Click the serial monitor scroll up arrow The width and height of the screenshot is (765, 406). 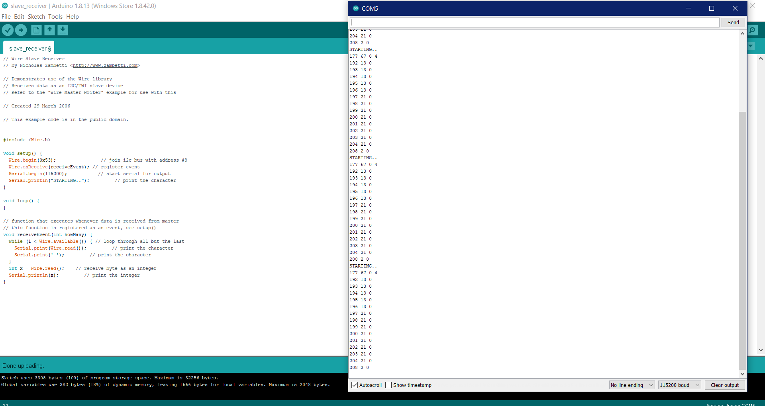pyautogui.click(x=742, y=34)
